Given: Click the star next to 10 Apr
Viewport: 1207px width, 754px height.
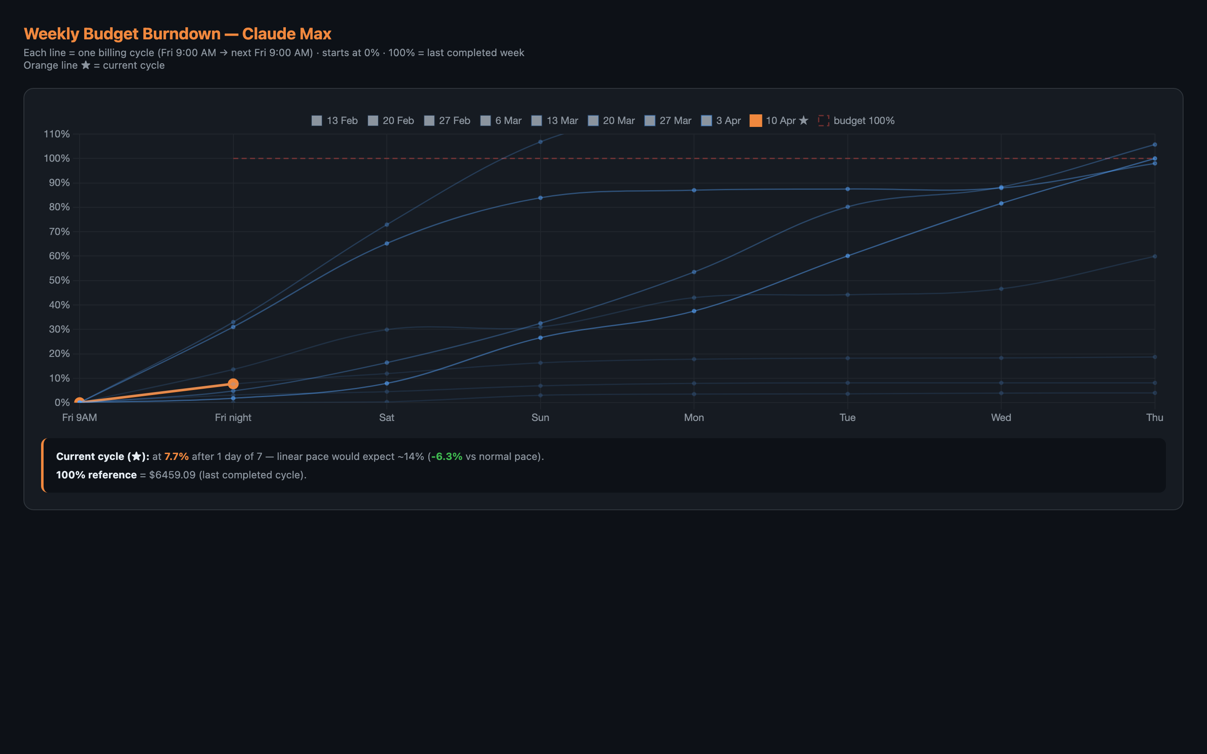Looking at the screenshot, I should pyautogui.click(x=804, y=120).
